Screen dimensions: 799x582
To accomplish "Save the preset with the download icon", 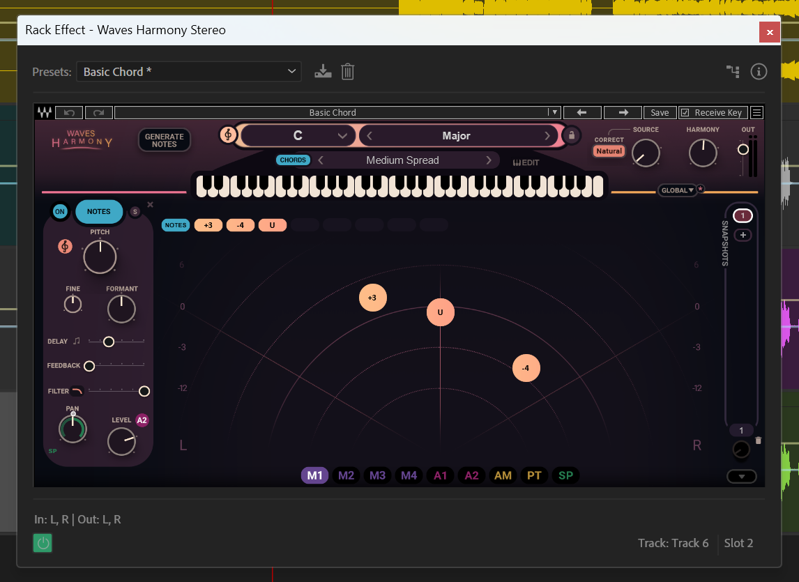I will point(323,71).
